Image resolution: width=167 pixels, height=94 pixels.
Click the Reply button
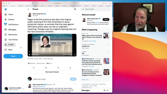73,79
